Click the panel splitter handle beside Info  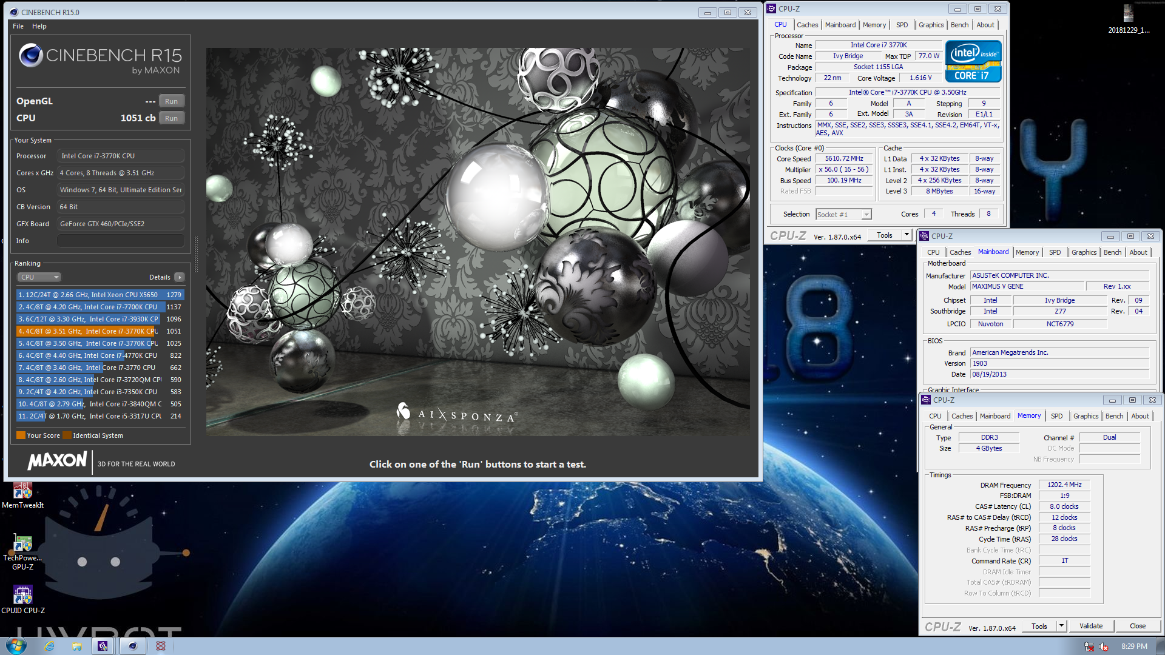tap(196, 254)
